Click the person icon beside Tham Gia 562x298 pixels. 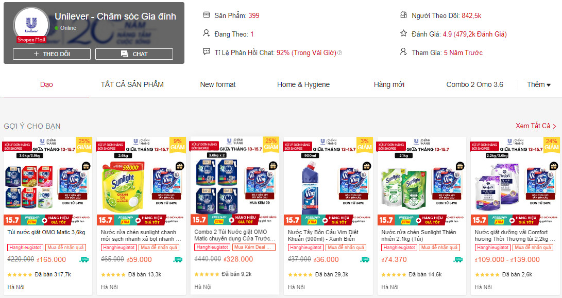[x=403, y=52]
